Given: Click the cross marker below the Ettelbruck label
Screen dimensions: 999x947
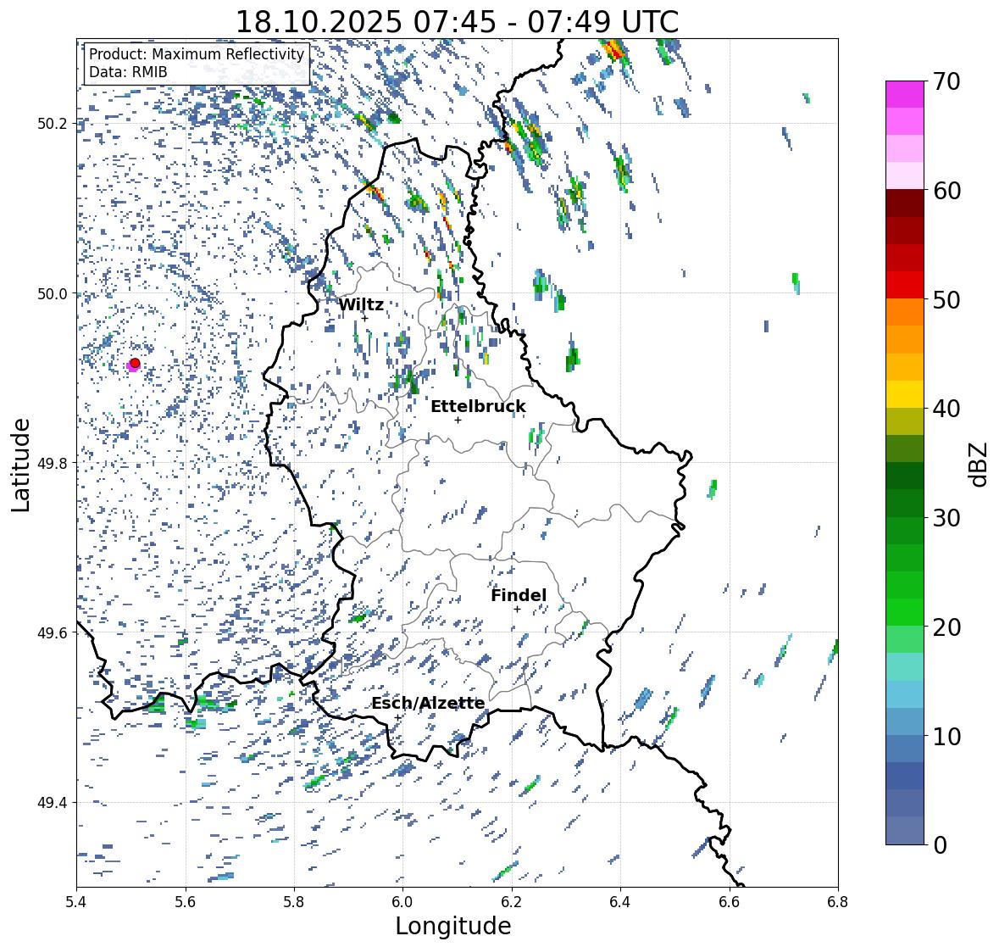Looking at the screenshot, I should (458, 420).
